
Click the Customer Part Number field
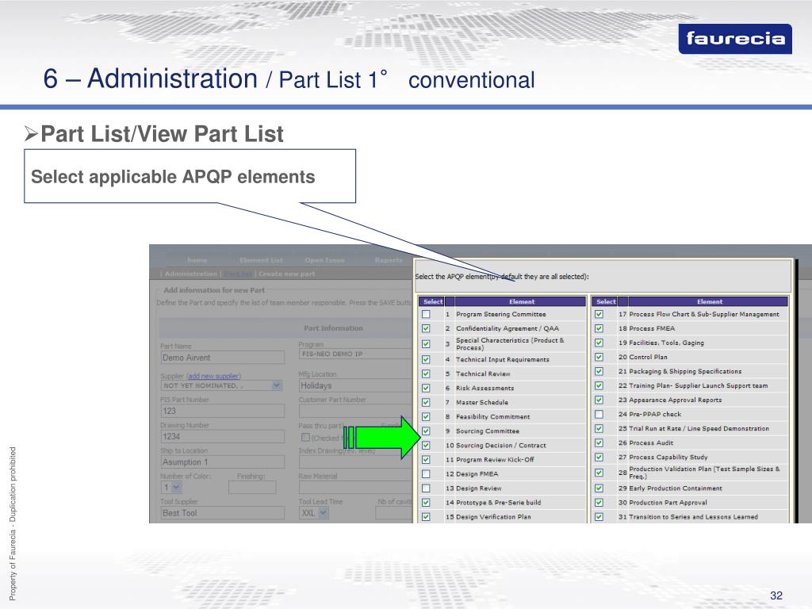tap(356, 412)
